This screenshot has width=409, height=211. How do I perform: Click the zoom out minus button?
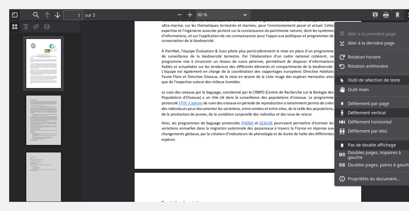(x=180, y=15)
